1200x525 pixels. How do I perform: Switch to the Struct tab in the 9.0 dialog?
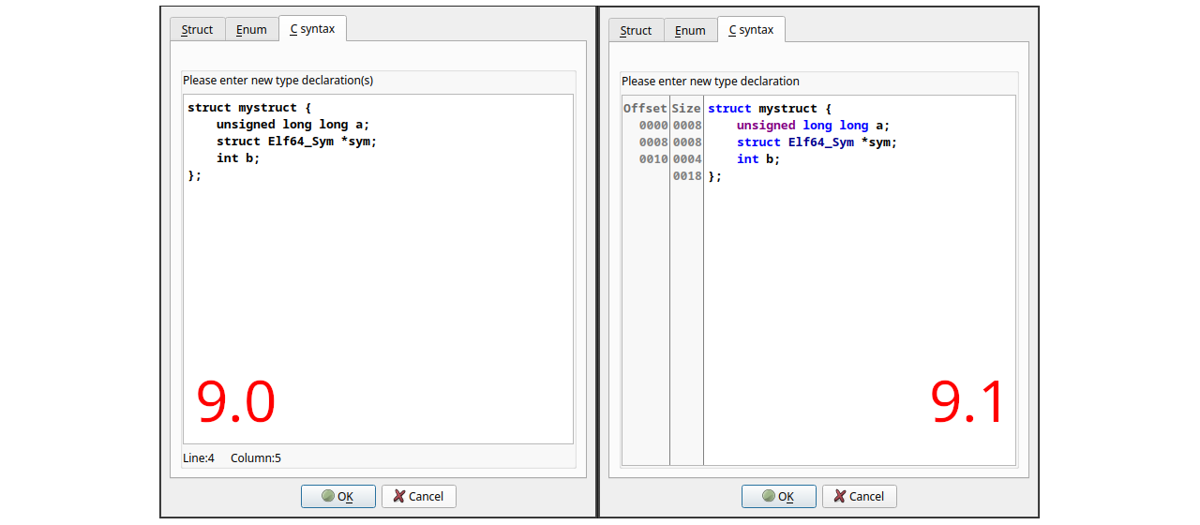coord(197,30)
